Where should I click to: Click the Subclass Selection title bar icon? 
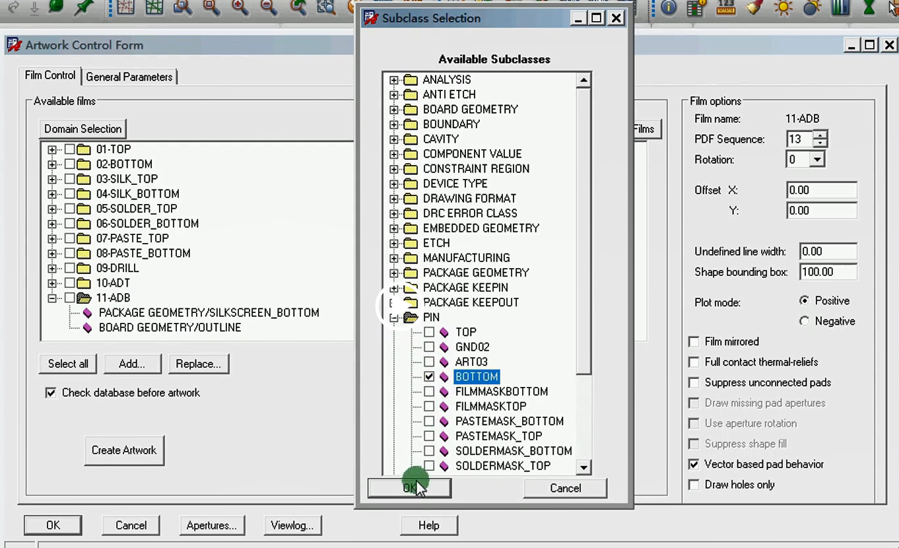pos(372,18)
